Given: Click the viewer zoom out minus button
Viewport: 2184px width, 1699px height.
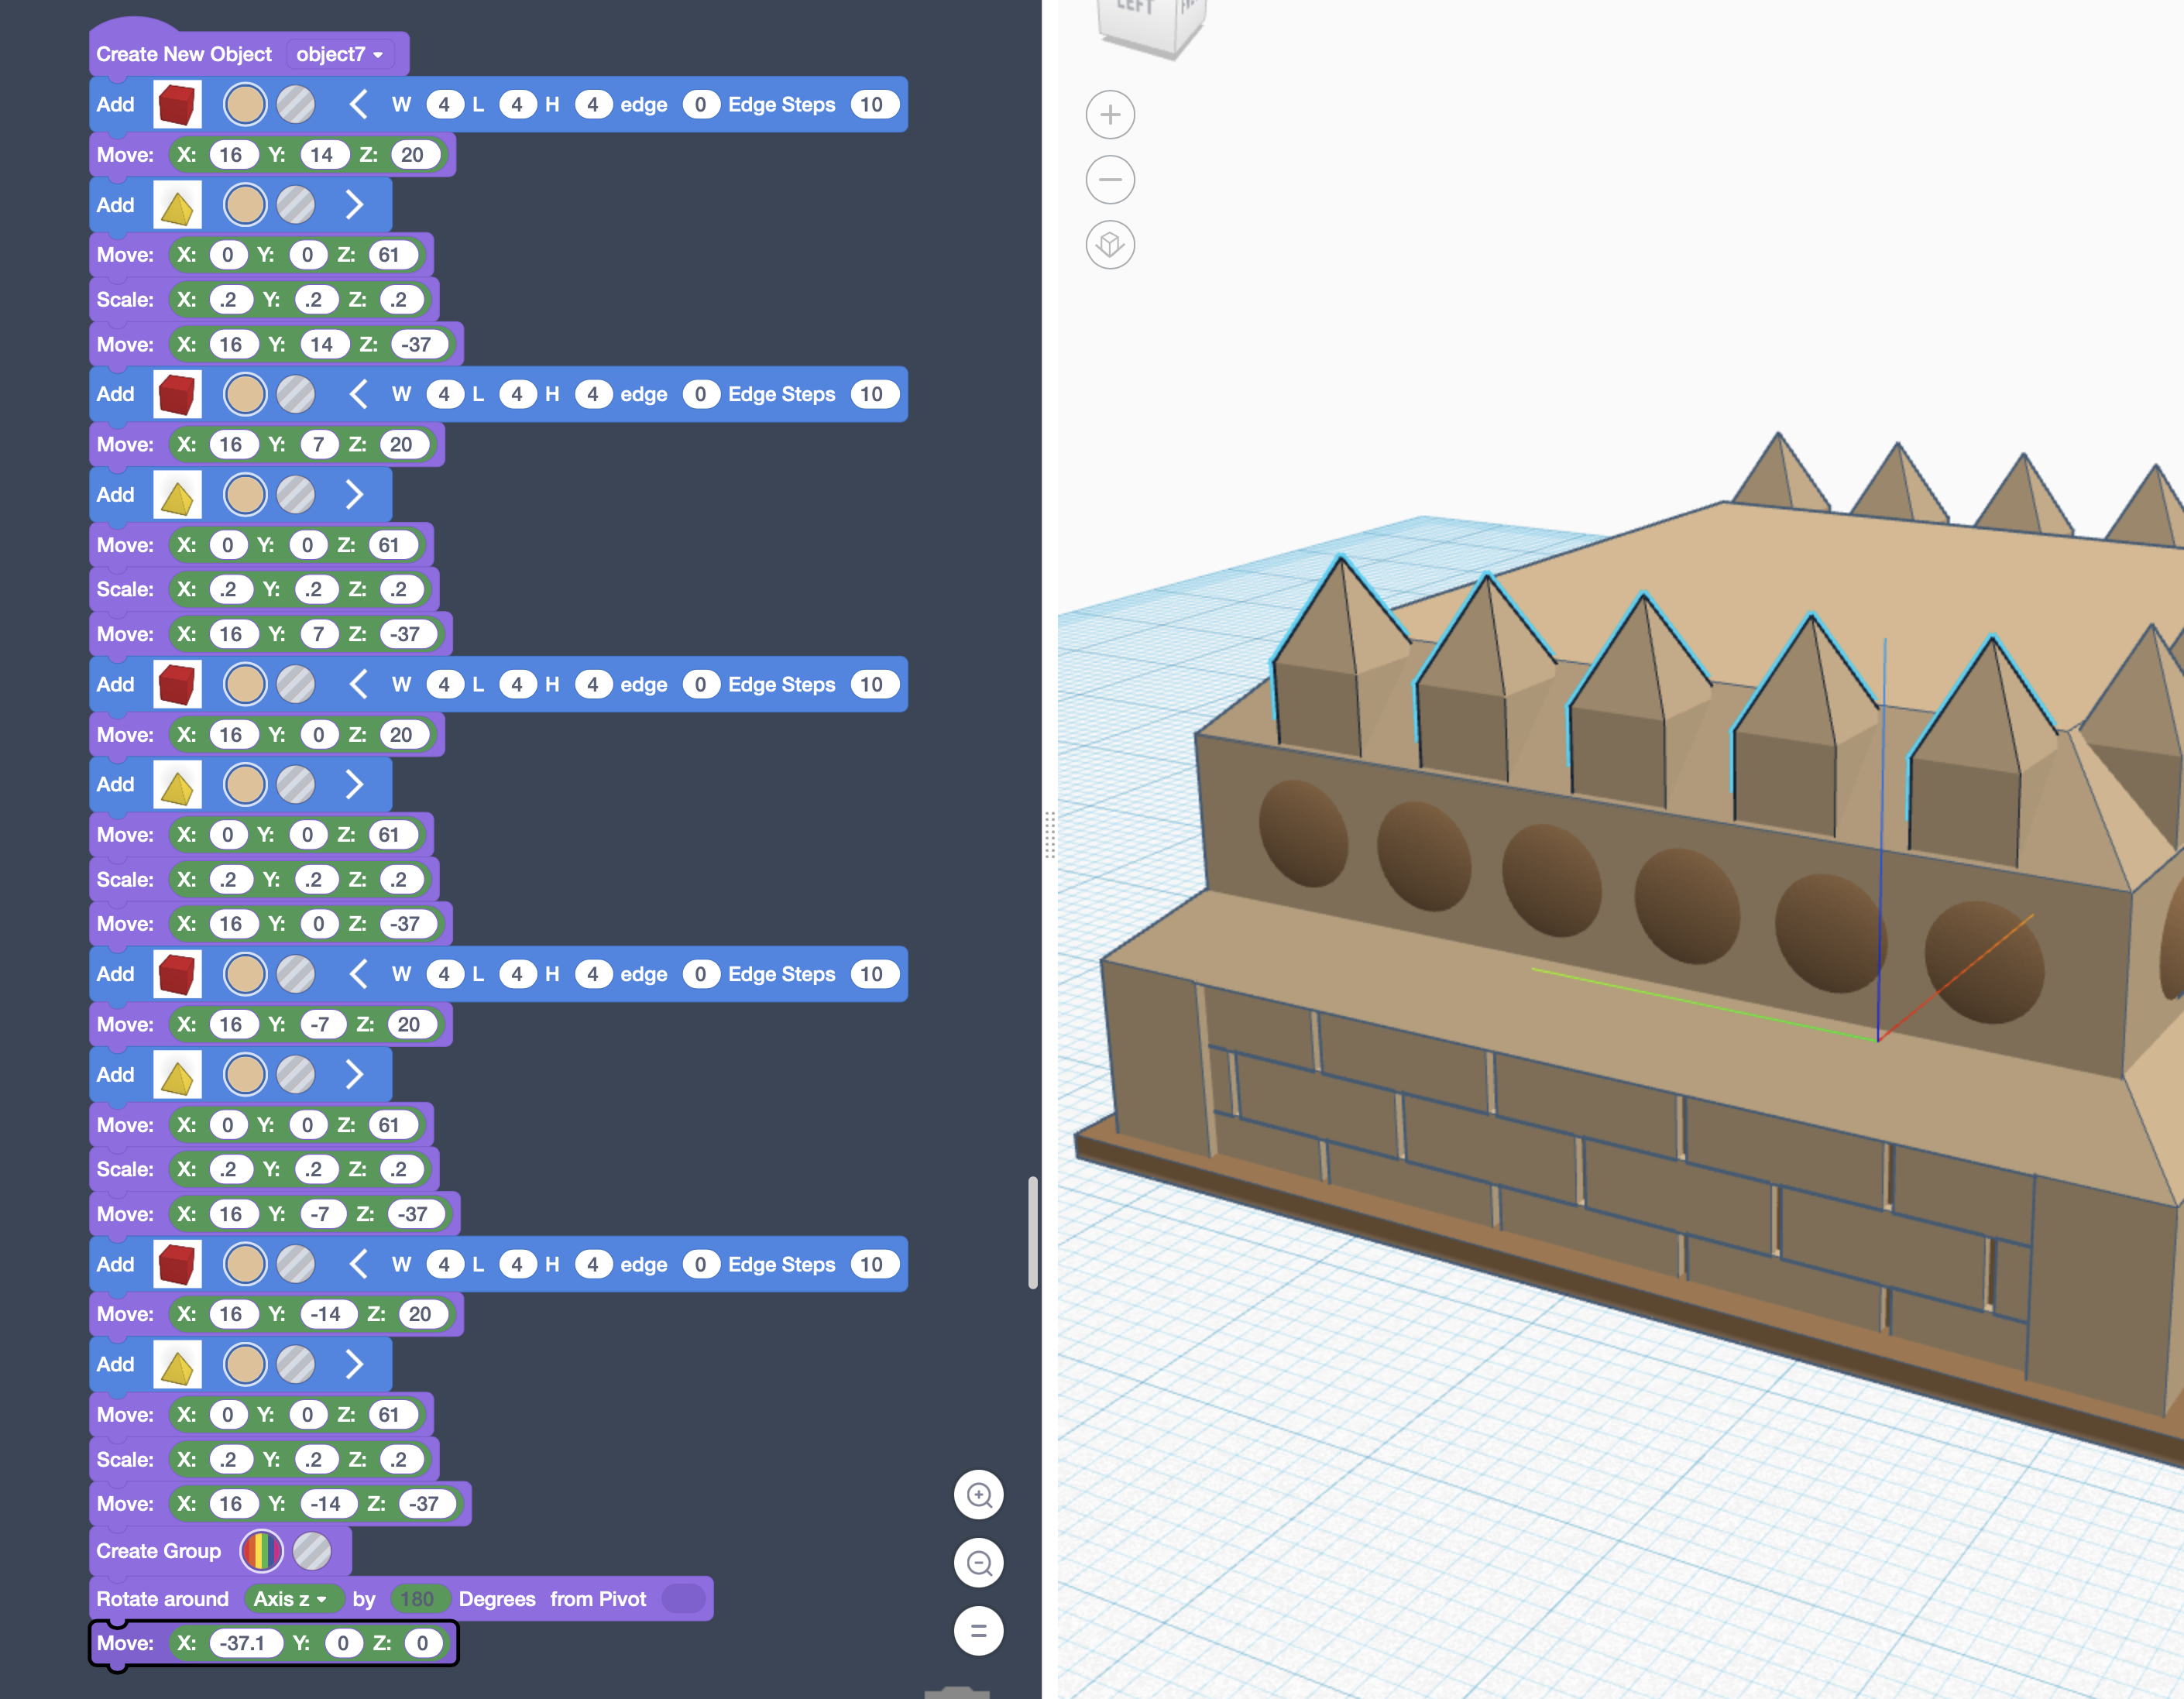Looking at the screenshot, I should click(1110, 180).
